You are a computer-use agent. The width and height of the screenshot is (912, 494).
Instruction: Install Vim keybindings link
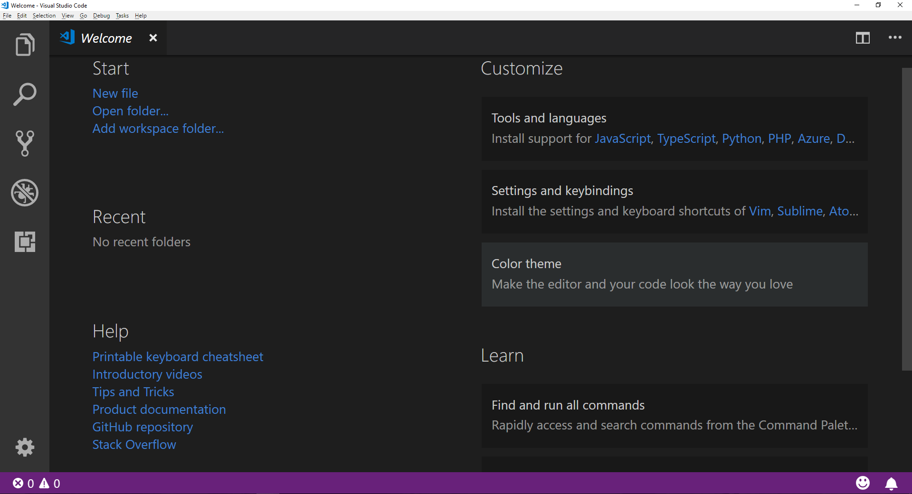tap(760, 211)
